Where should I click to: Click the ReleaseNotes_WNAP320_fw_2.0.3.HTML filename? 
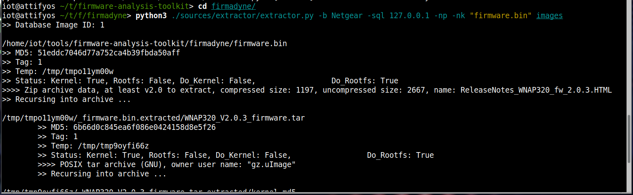click(x=536, y=90)
